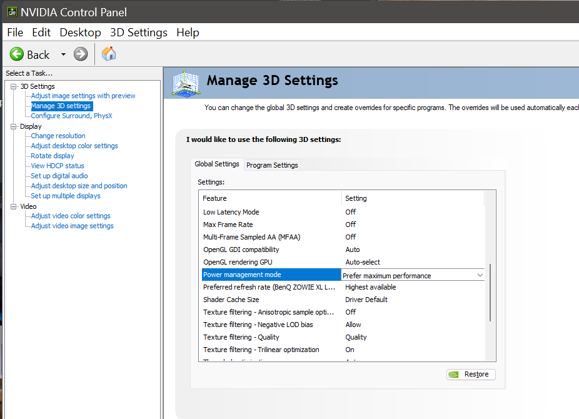Open the Desktop menu
This screenshot has width=579, height=419.
coord(80,33)
